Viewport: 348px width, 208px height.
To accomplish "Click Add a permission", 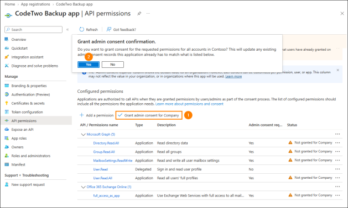I will [96, 115].
